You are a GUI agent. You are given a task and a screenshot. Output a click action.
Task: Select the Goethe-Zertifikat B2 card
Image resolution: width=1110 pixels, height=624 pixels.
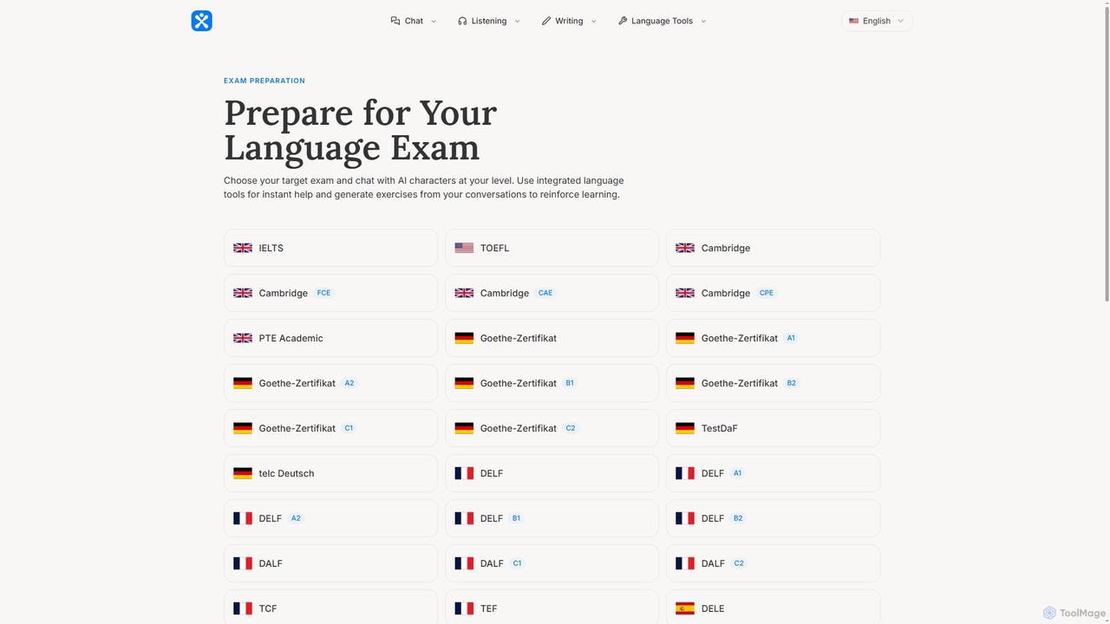point(773,383)
